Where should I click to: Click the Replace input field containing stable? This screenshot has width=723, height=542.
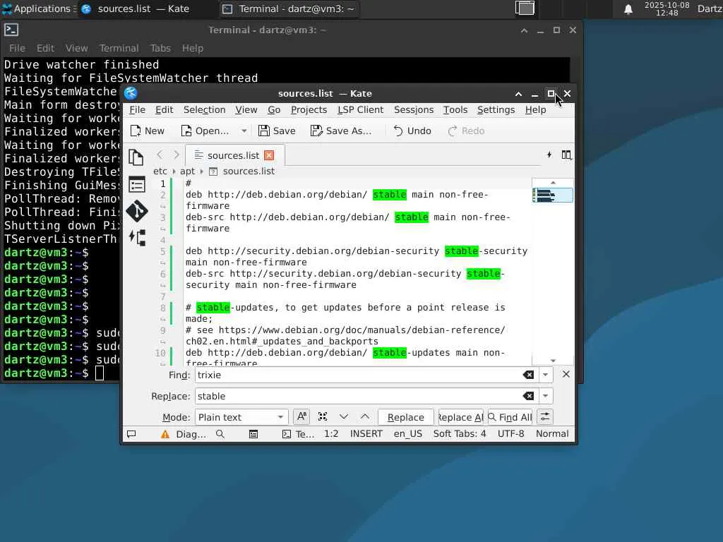coord(358,397)
